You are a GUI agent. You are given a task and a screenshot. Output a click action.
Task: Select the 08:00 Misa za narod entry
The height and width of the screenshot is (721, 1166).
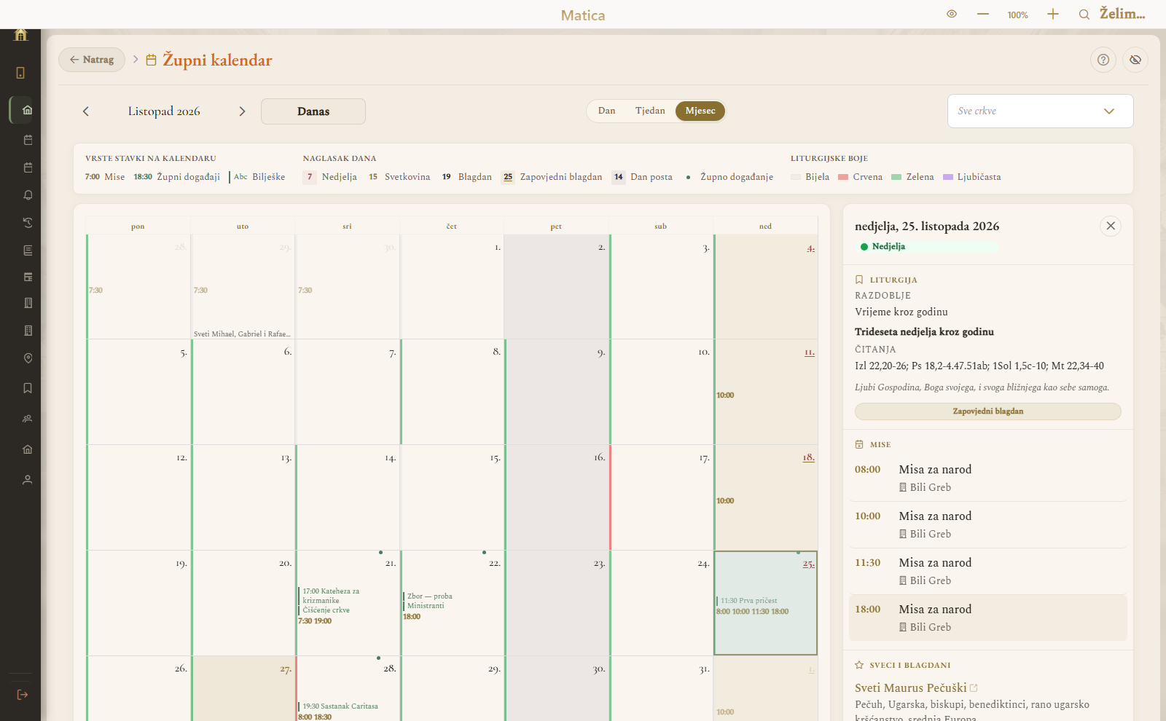[x=987, y=478]
